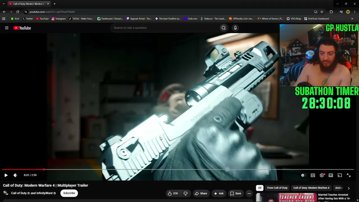Focus the YouTube search box

click(165, 28)
